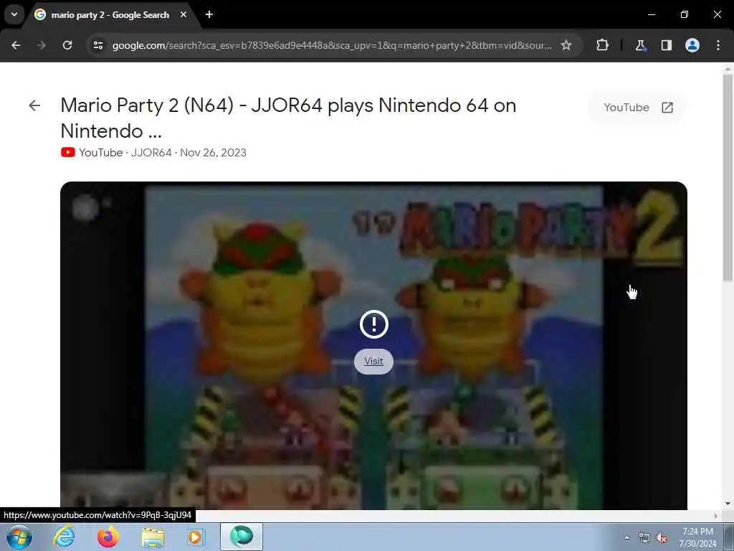Screen dimensions: 734x551
Task: Open the media player taskbar icon
Action: pyautogui.click(x=196, y=537)
